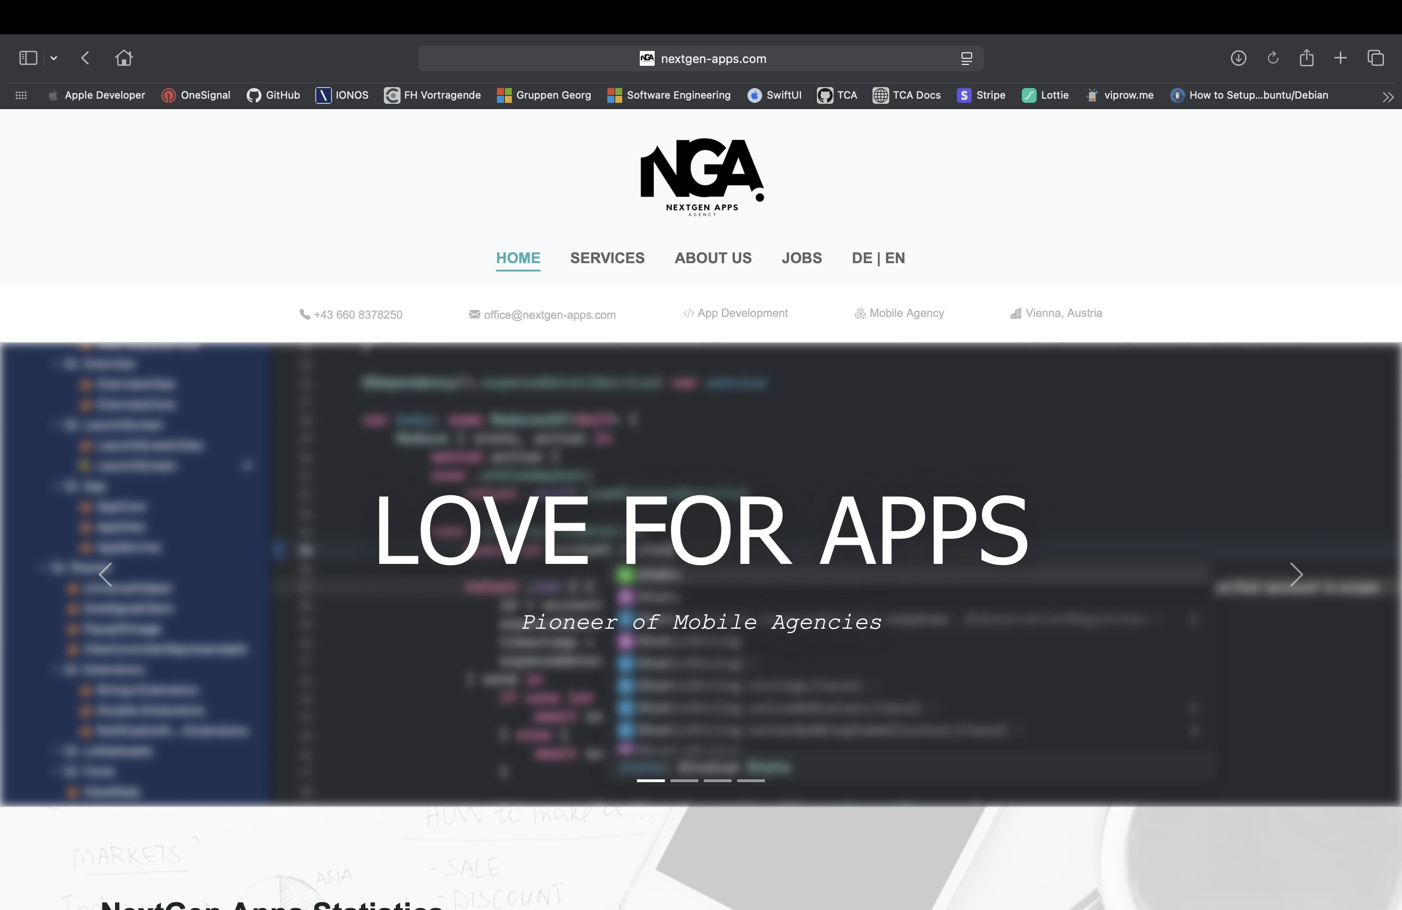This screenshot has width=1402, height=910.
Task: Select the first carousel indicator
Action: (650, 781)
